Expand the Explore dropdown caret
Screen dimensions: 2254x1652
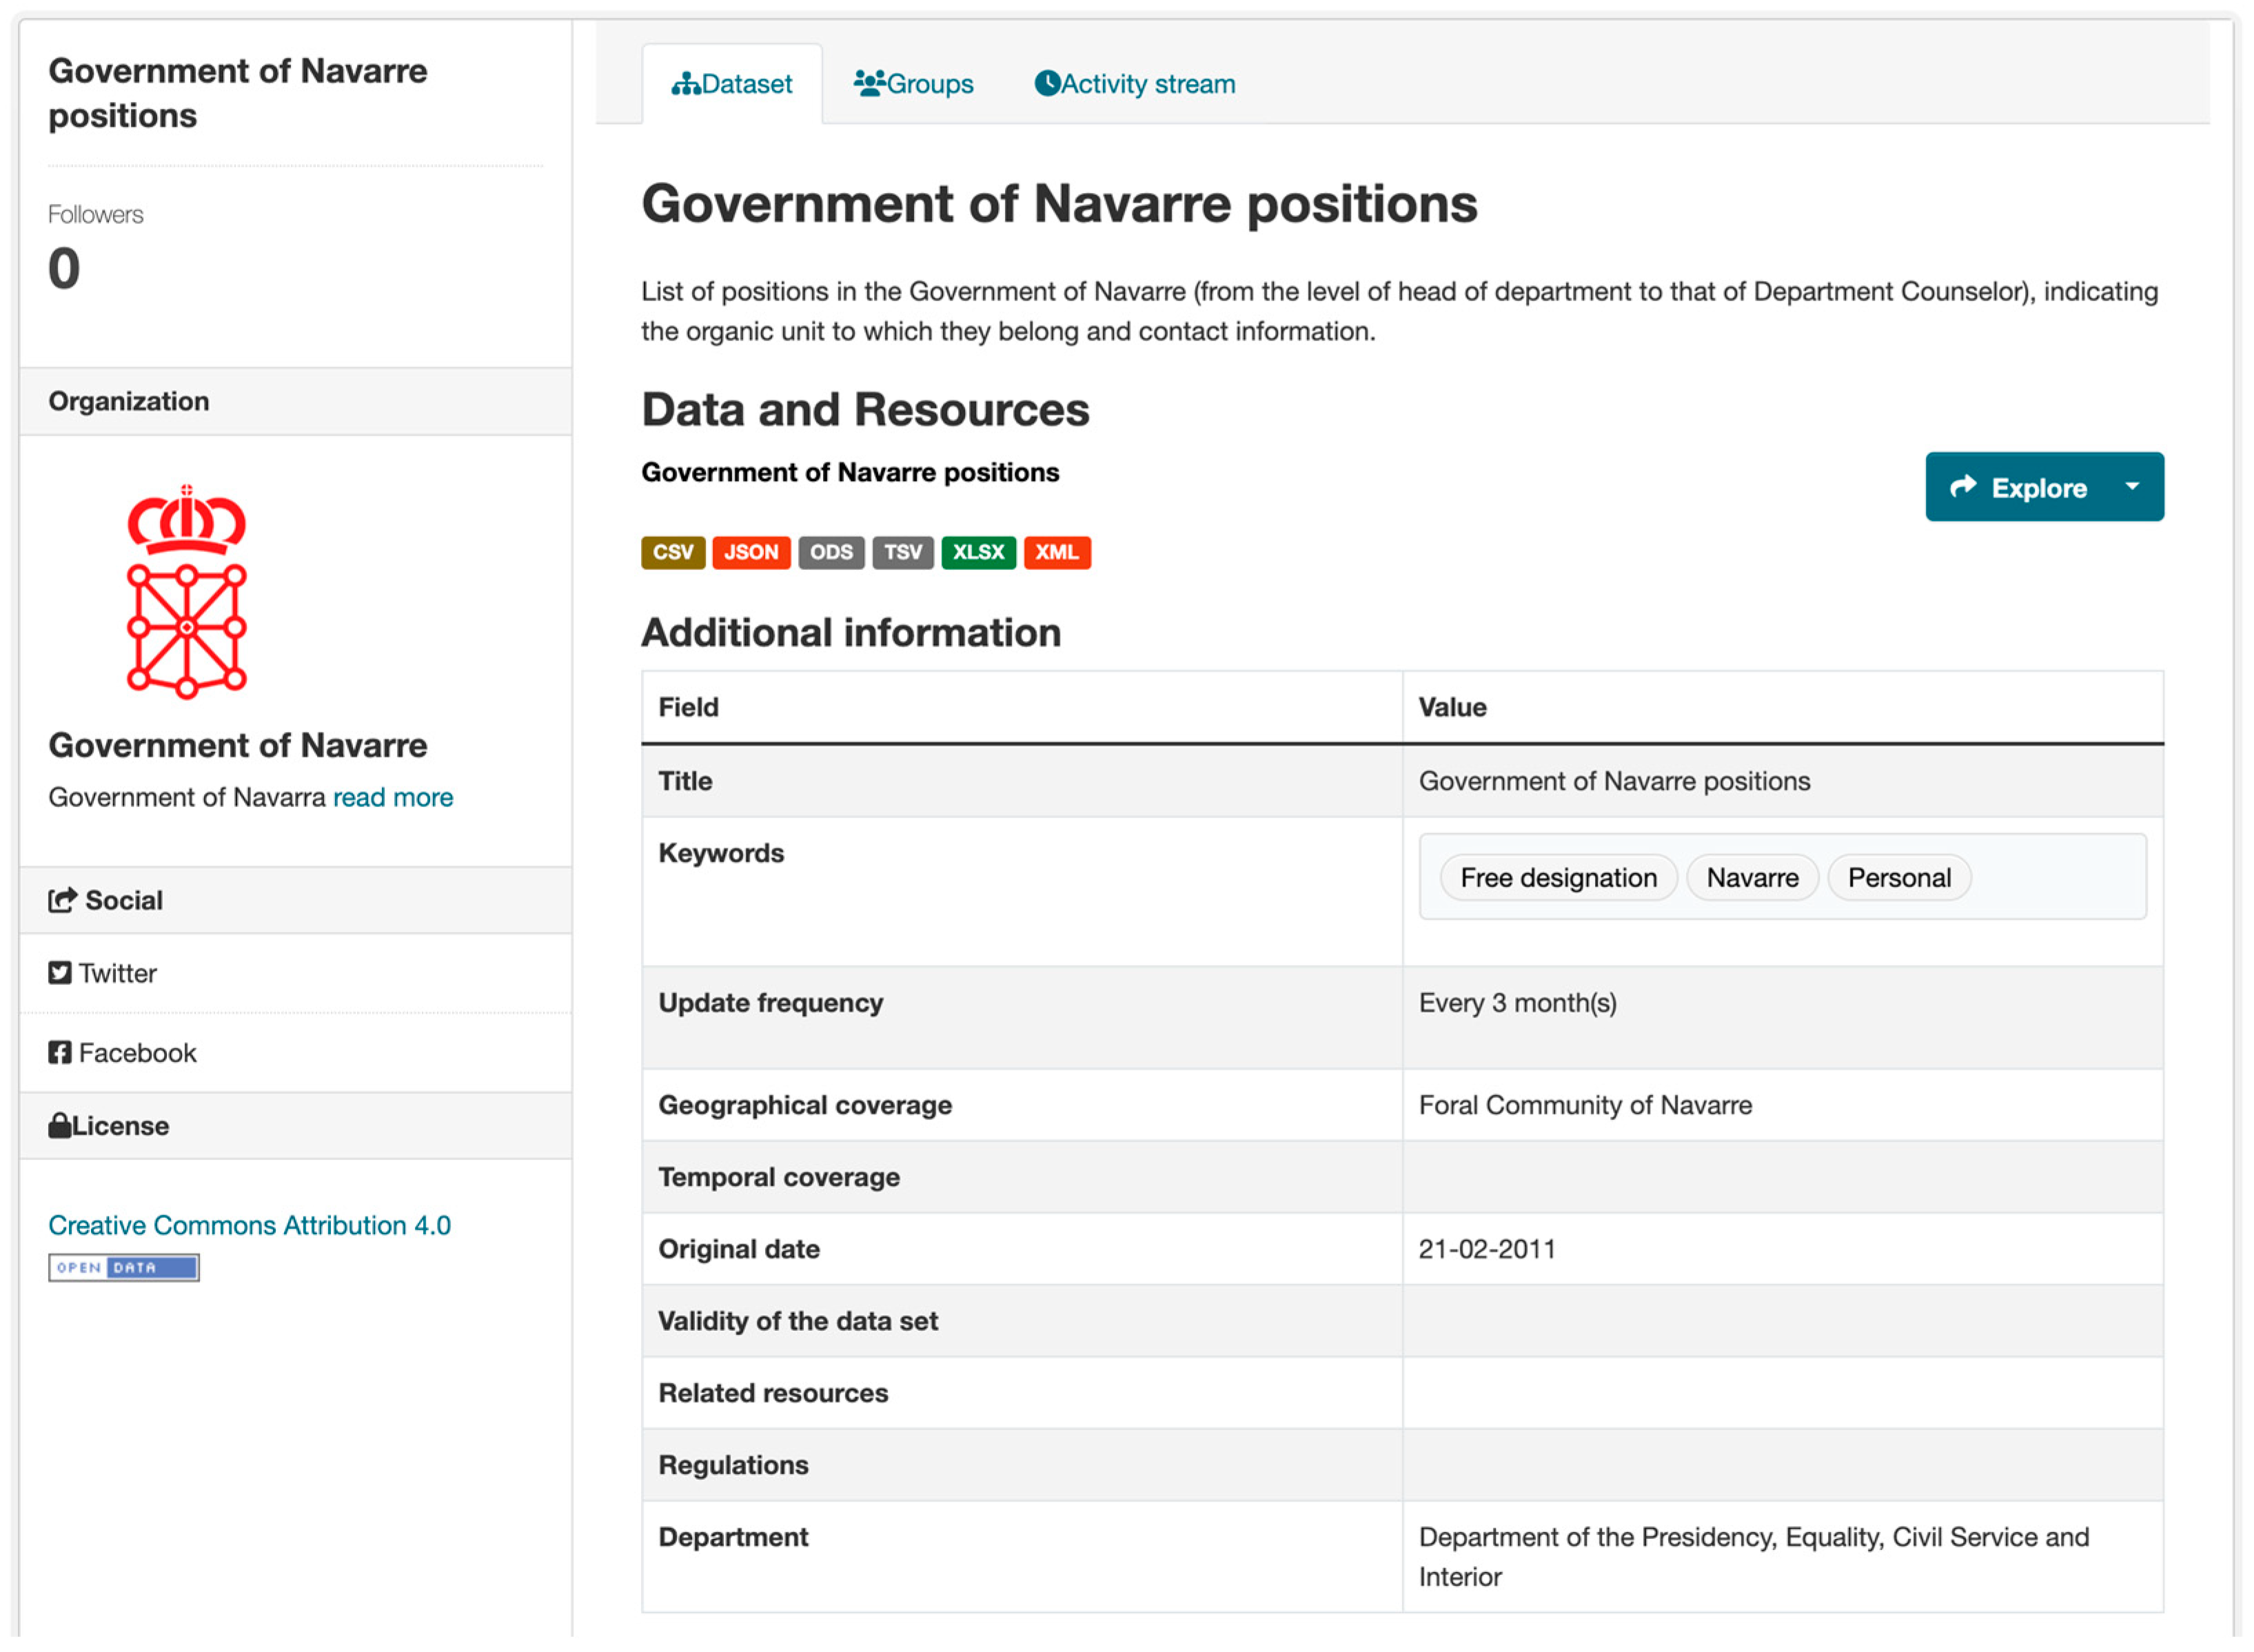tap(2131, 486)
